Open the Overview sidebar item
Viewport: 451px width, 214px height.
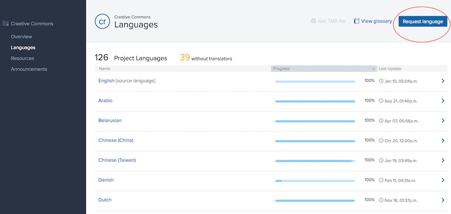click(x=21, y=37)
